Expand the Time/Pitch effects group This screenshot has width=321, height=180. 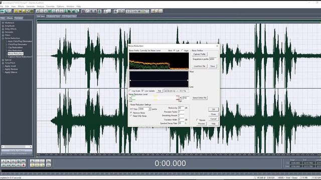3,63
